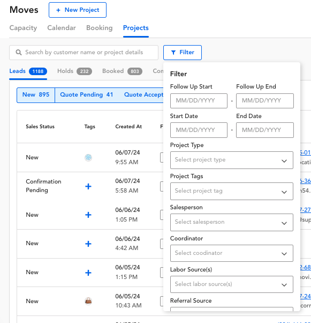Open the Holds tab
This screenshot has height=323, width=311.
(74, 71)
